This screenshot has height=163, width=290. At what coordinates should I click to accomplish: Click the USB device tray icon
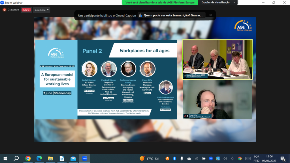click(182, 158)
